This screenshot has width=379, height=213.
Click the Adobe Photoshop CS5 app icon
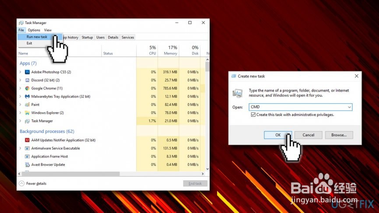[27, 72]
